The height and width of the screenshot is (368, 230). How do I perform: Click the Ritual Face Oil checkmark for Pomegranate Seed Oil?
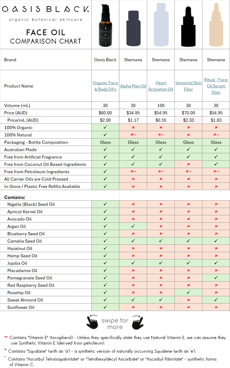click(216, 278)
